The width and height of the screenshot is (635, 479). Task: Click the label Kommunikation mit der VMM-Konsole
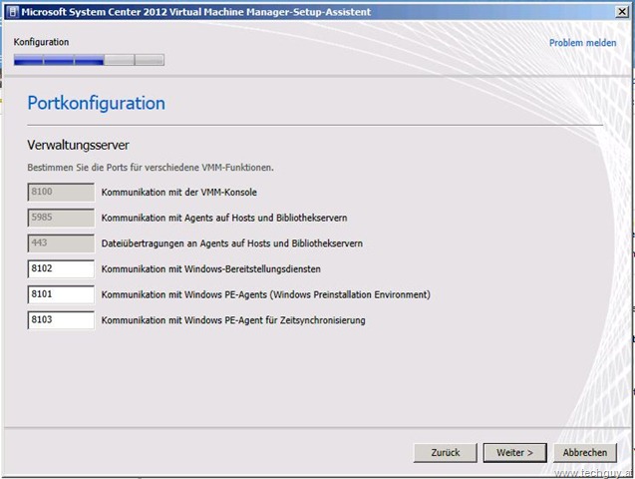pos(179,192)
